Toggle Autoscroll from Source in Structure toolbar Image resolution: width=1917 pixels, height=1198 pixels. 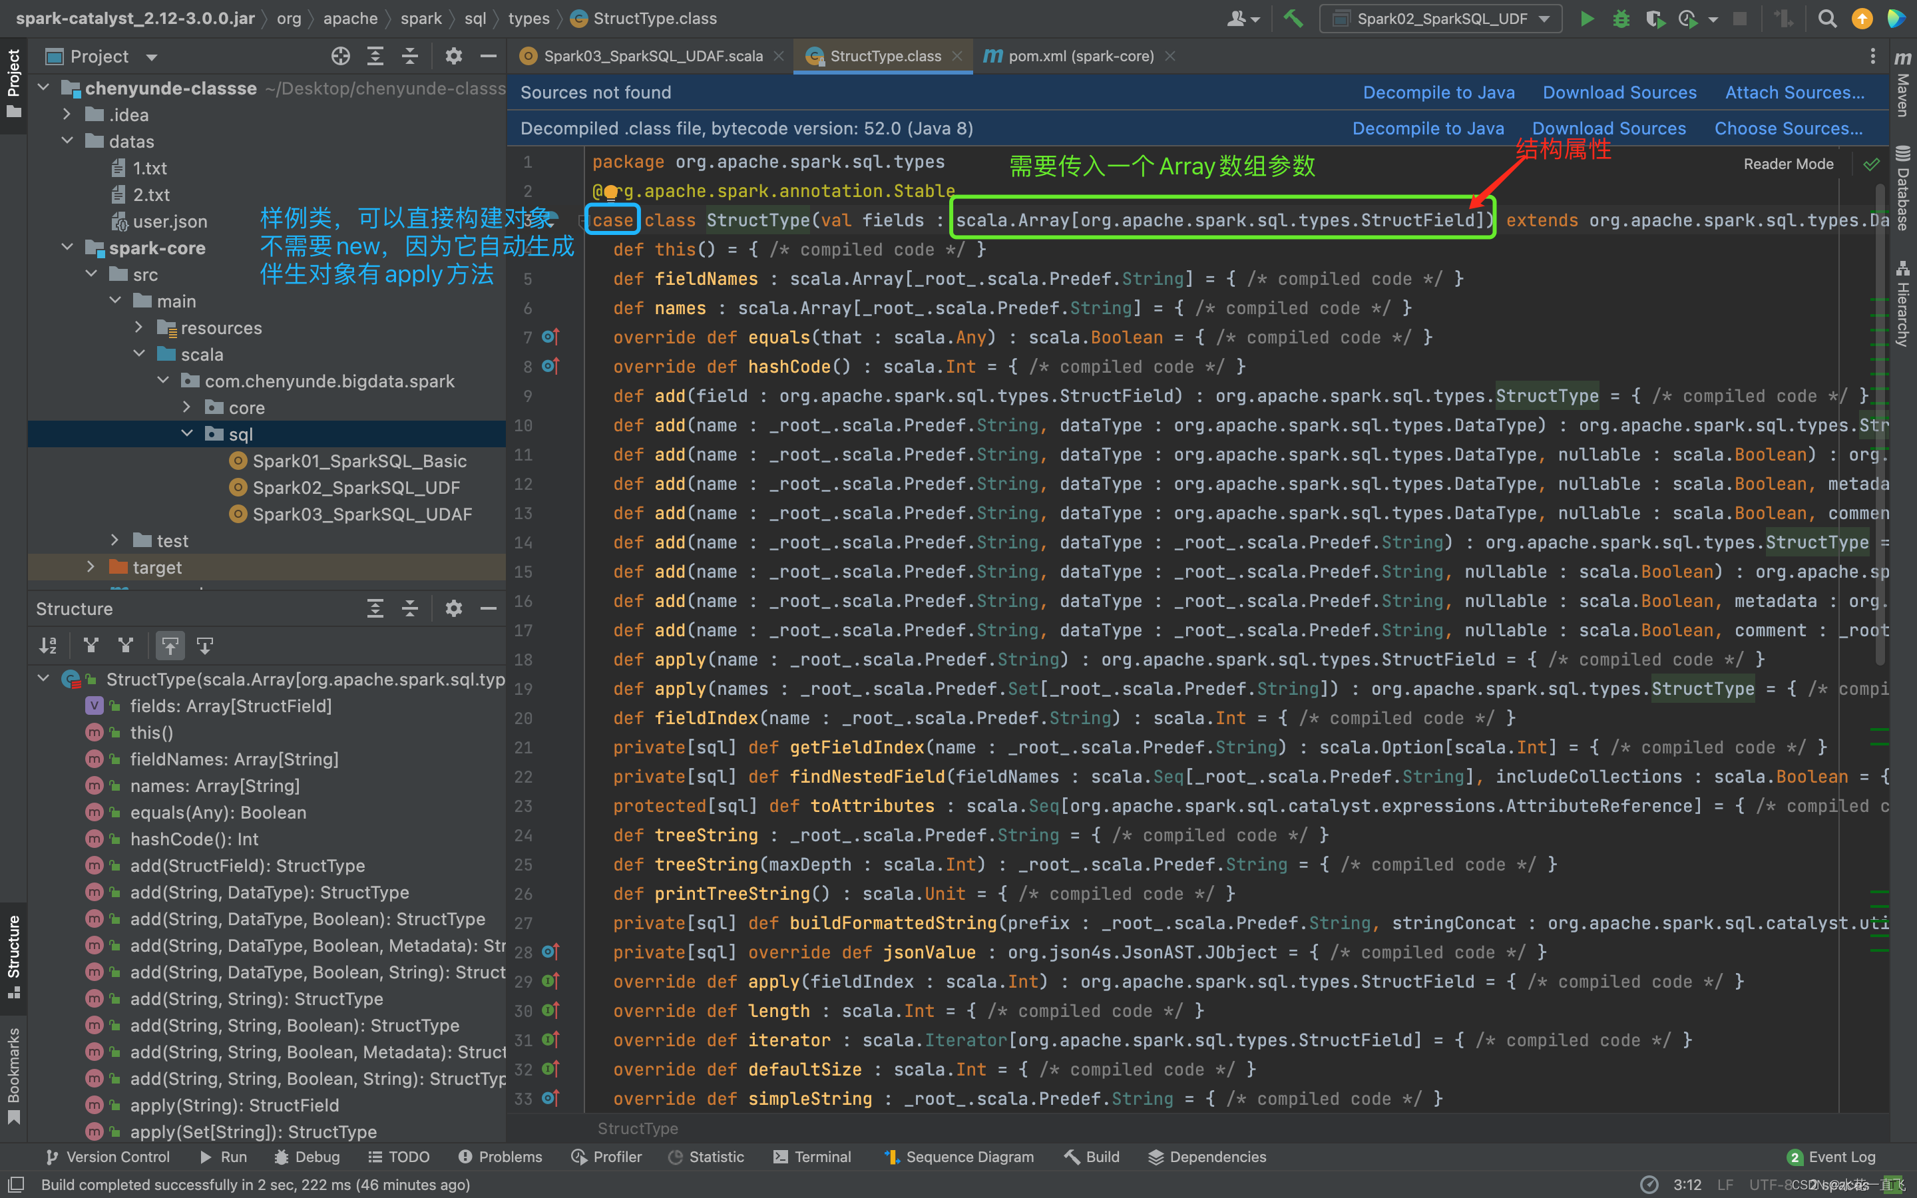[204, 646]
